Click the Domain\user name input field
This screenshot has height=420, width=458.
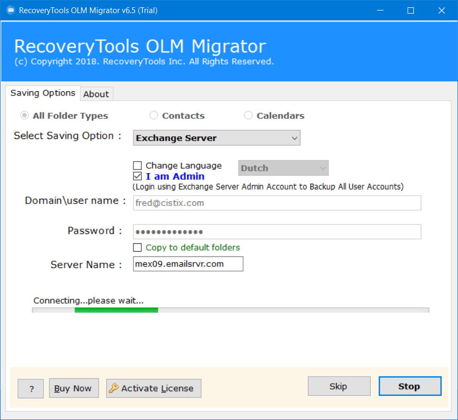coord(277,203)
